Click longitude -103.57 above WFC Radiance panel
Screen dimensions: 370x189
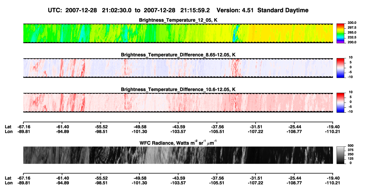[x=178, y=131]
